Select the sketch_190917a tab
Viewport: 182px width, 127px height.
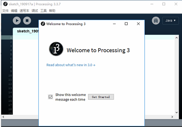pyautogui.click(x=27, y=31)
